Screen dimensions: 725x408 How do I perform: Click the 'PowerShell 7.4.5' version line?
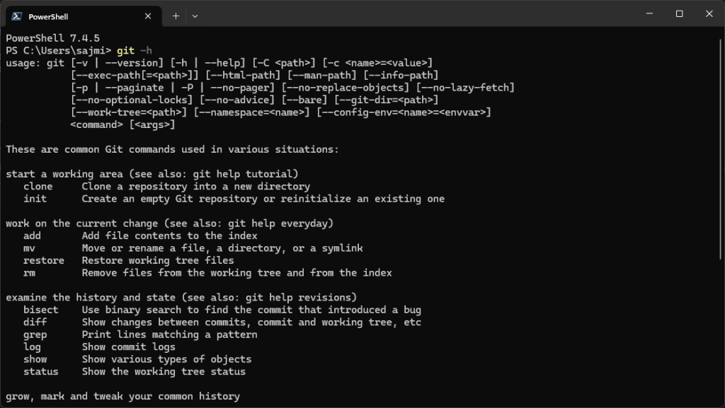coord(52,38)
